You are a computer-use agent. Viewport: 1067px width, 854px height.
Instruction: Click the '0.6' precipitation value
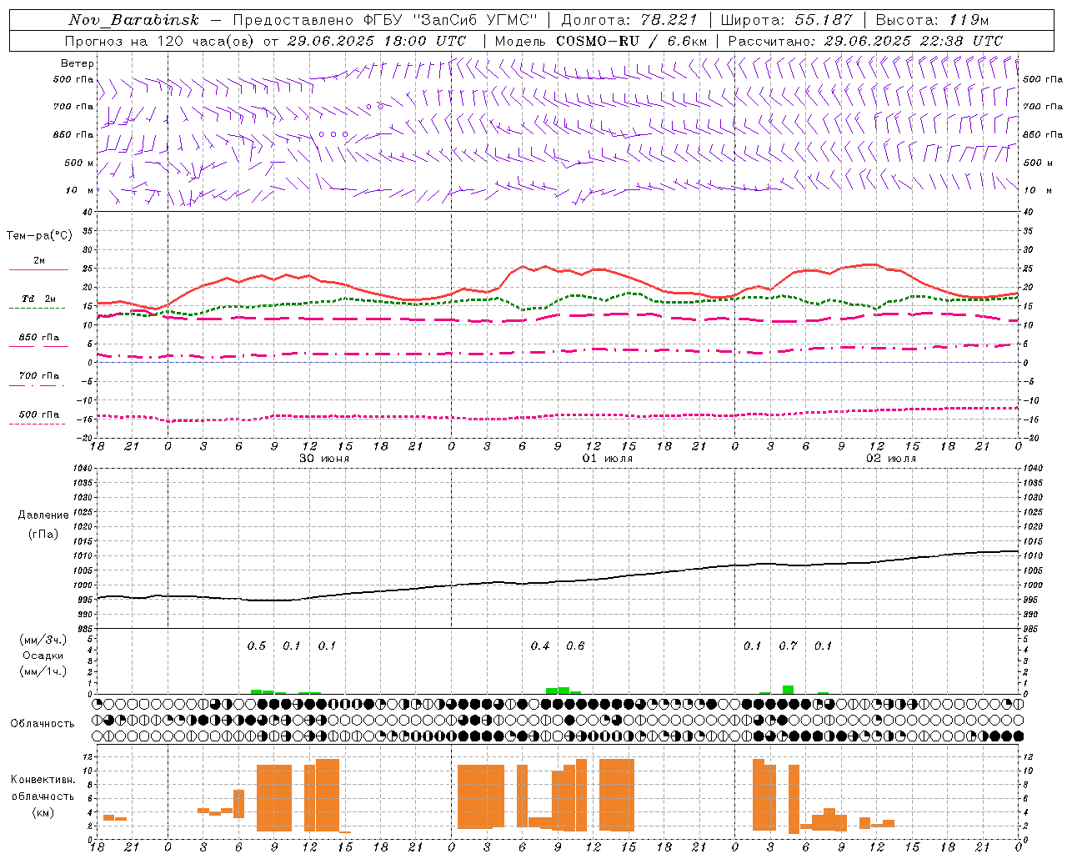pos(575,646)
